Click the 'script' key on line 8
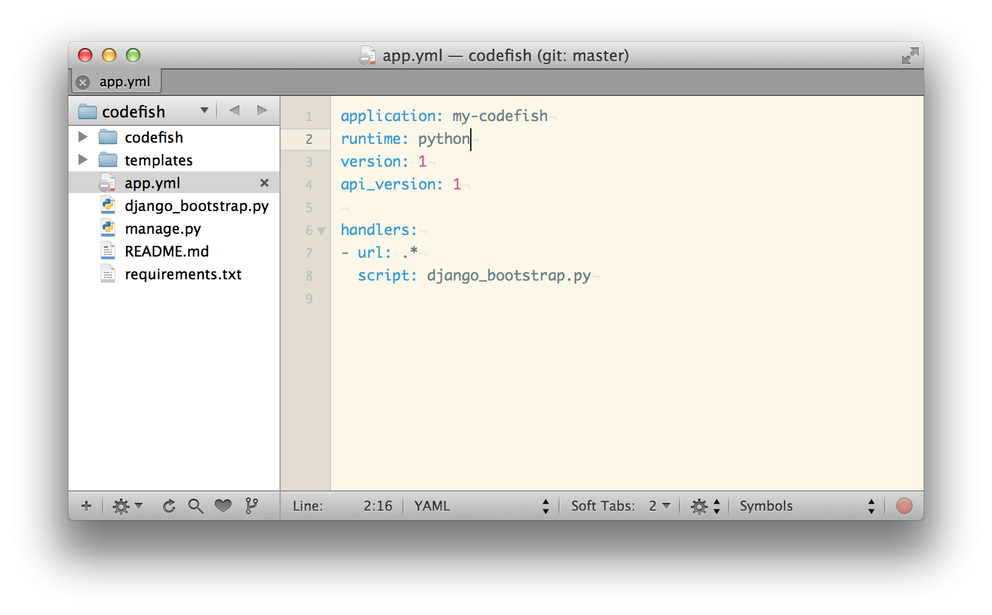The image size is (992, 615). (383, 275)
